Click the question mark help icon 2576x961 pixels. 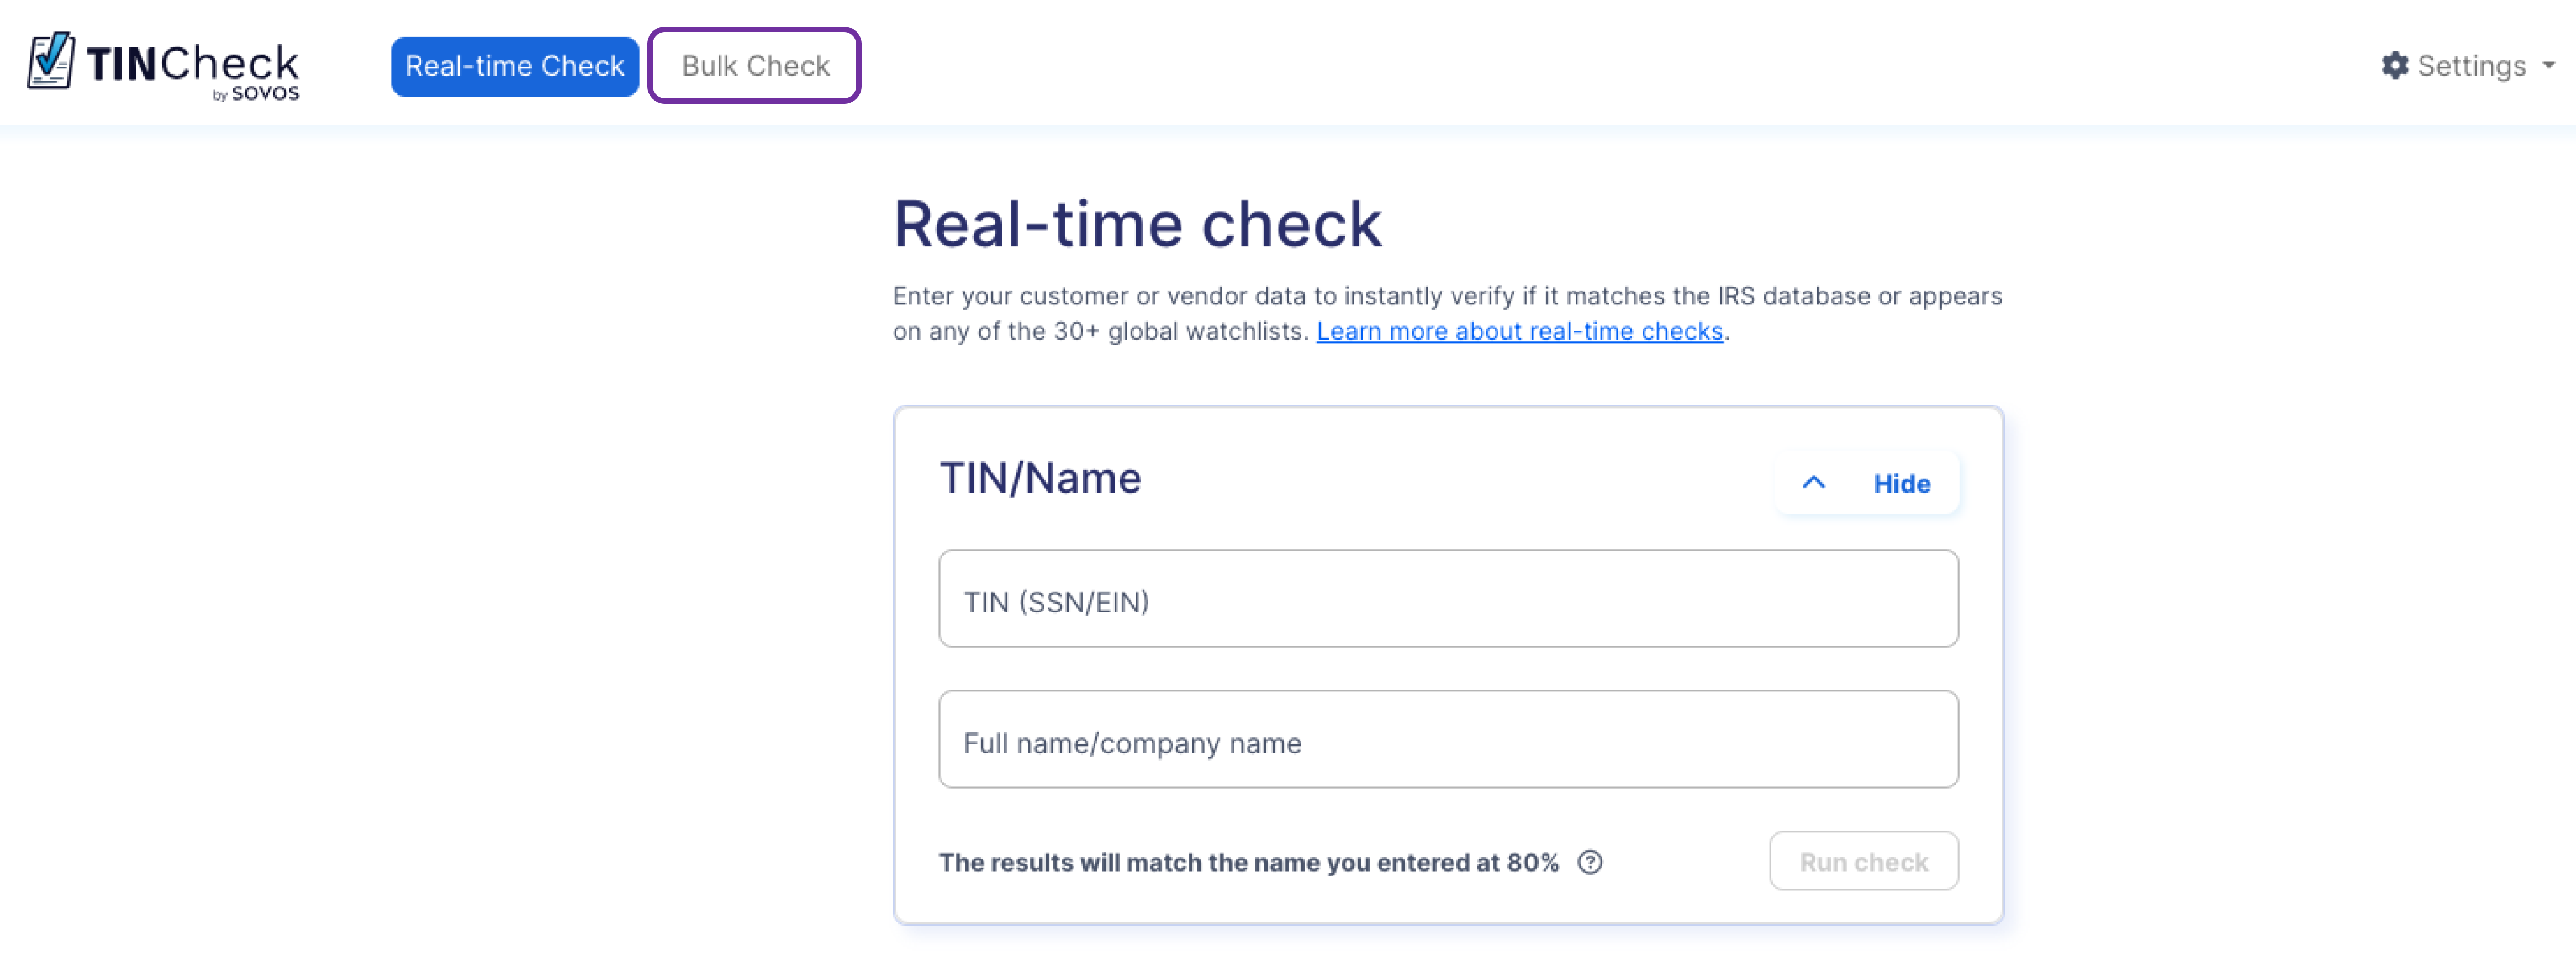1590,862
